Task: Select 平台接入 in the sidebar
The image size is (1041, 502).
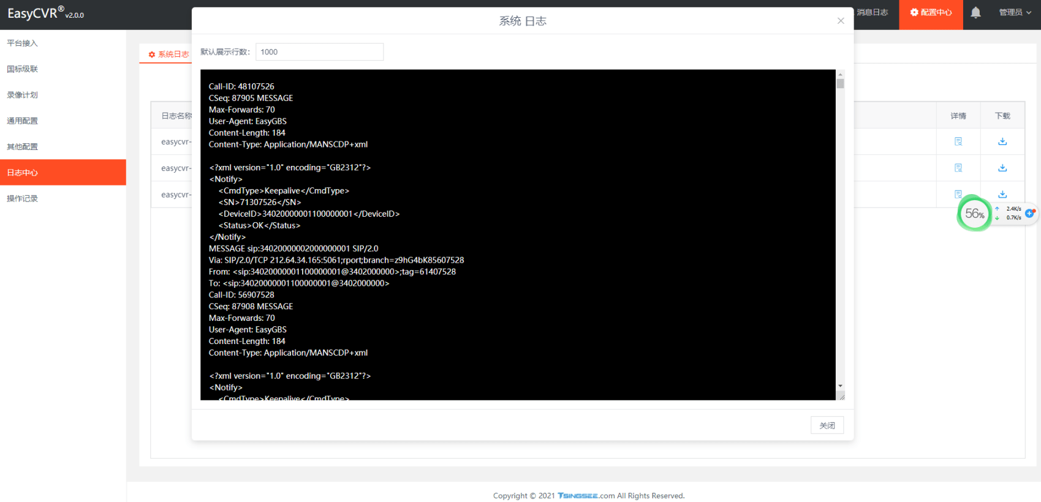Action: 23,43
